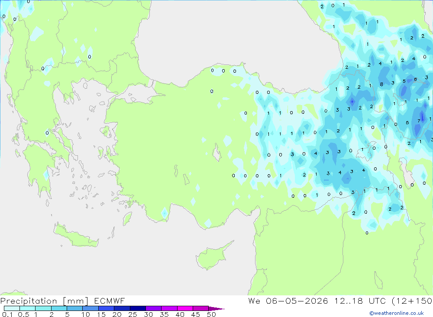The height and width of the screenshot is (317, 433).
Task: Click the 0.5–1 mm legend color segment
Action: pyautogui.click(x=27, y=308)
